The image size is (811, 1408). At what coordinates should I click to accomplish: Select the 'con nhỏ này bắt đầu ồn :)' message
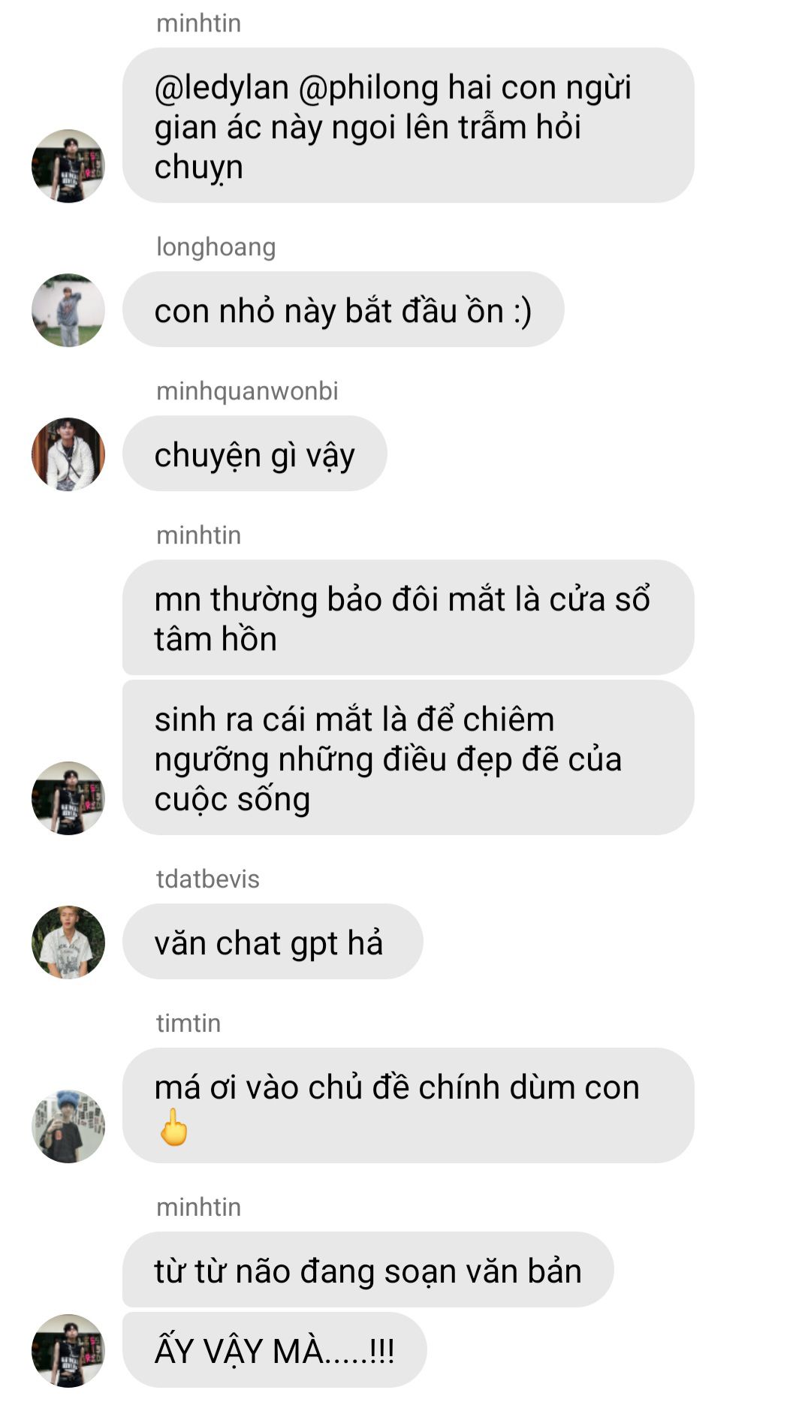pos(343,310)
